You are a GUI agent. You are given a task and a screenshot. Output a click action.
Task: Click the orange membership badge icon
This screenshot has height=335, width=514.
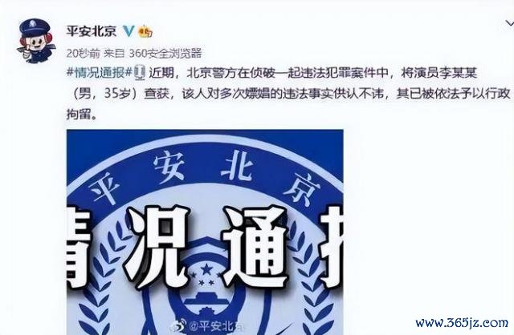(145, 31)
